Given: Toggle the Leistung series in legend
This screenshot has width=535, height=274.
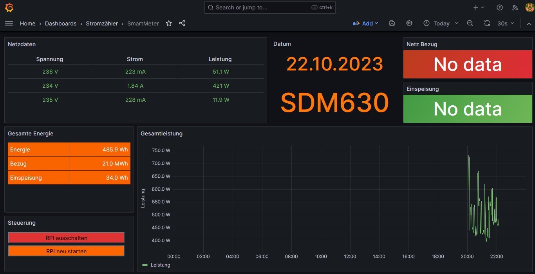Looking at the screenshot, I should (x=160, y=265).
